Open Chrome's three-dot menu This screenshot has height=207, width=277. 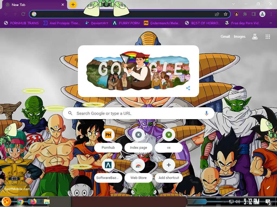[x=271, y=14]
